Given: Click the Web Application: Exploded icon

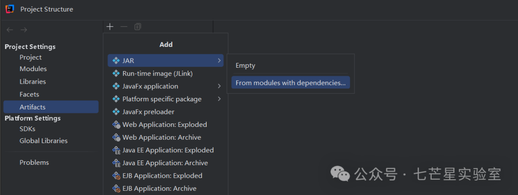Looking at the screenshot, I should pos(116,125).
